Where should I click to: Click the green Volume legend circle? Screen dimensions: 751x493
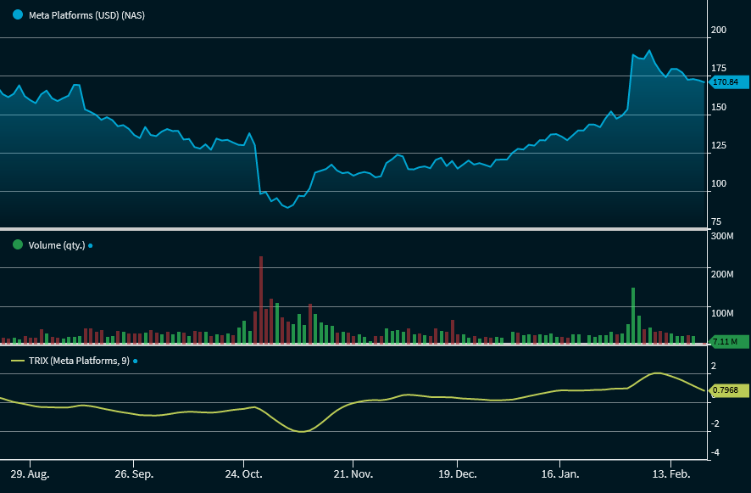point(18,245)
